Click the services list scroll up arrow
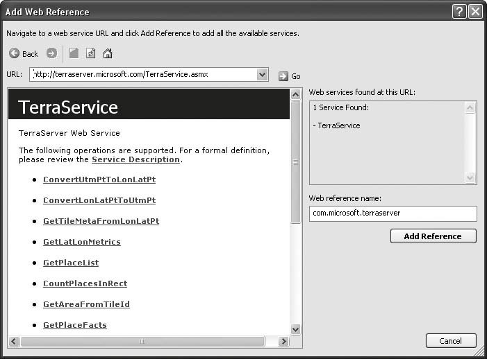 coord(471,107)
